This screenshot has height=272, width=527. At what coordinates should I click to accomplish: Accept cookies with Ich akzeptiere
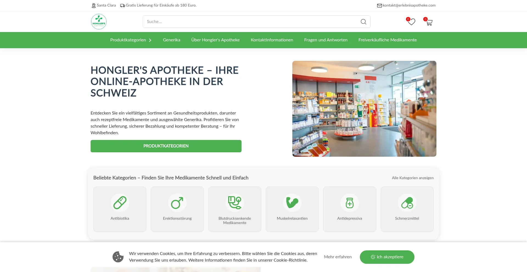(387, 257)
